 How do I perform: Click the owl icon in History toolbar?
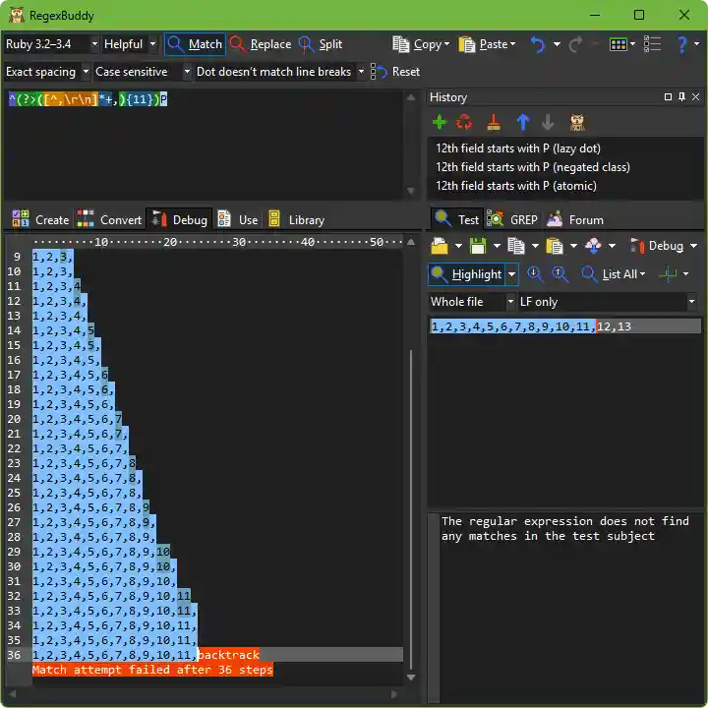[x=577, y=122]
